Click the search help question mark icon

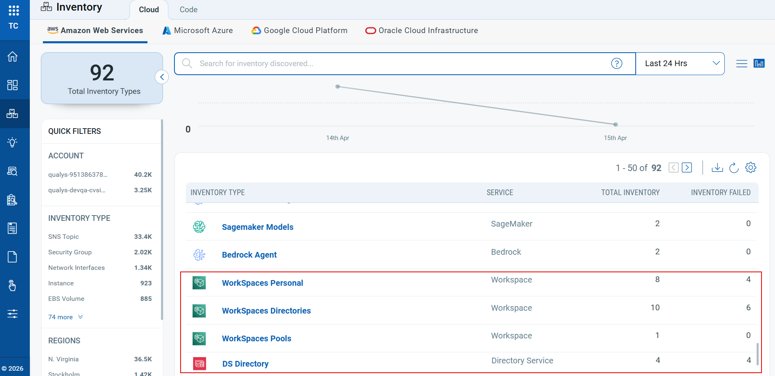pyautogui.click(x=616, y=63)
